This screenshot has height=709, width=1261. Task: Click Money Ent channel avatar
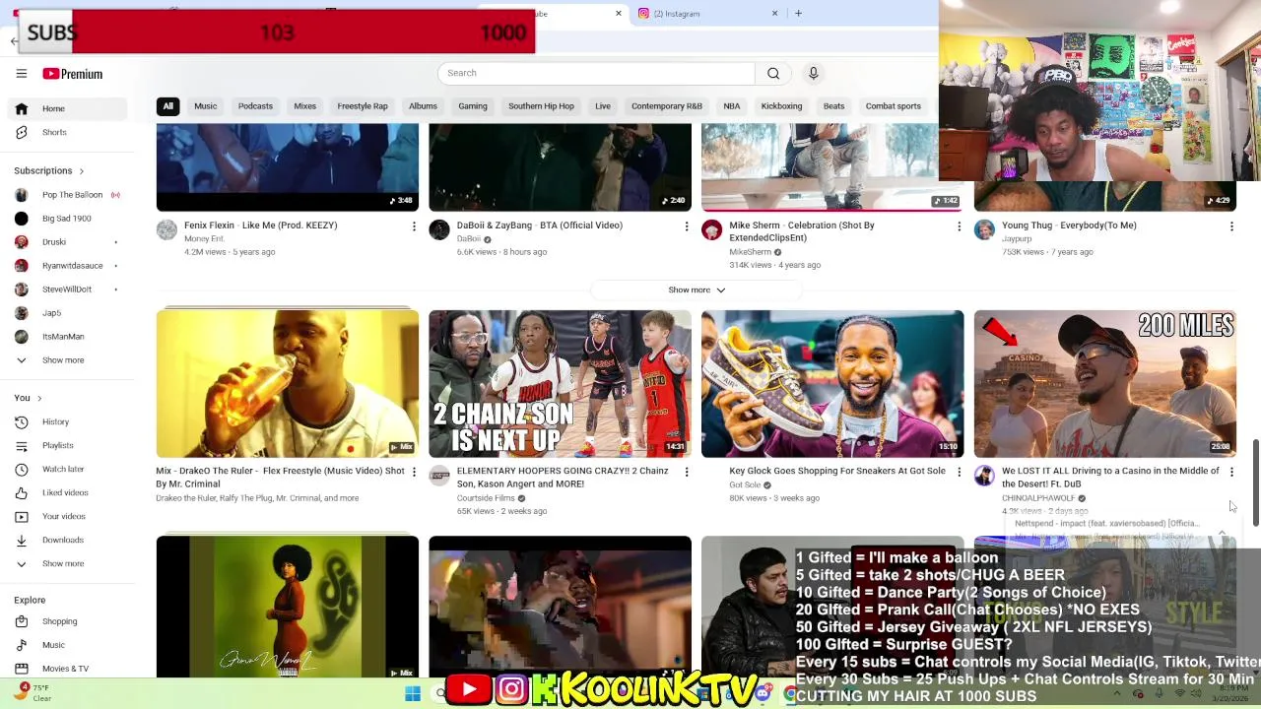[x=166, y=230]
